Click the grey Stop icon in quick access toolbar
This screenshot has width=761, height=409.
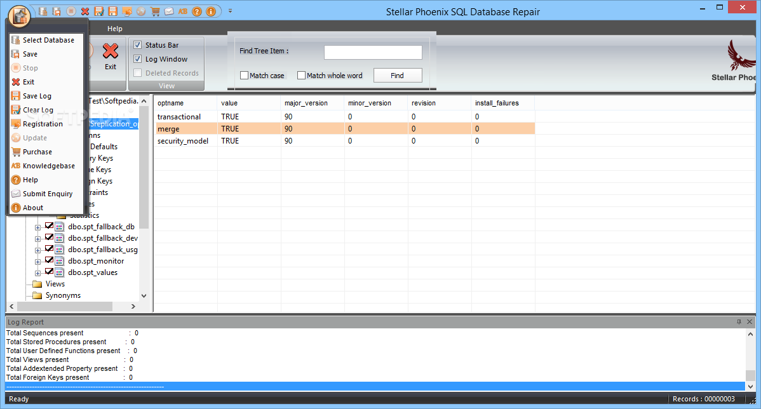click(x=71, y=11)
